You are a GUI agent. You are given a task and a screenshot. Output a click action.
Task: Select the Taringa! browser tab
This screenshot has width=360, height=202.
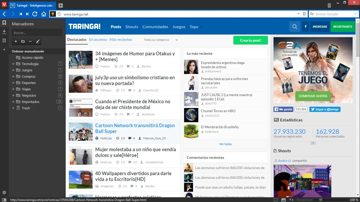32,6
